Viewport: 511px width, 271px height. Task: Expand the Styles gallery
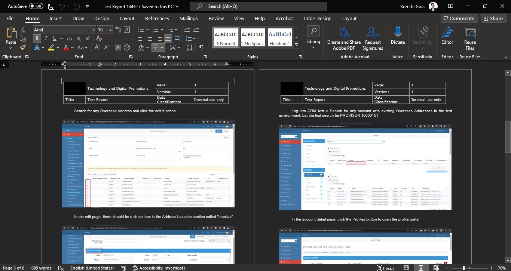[296, 44]
